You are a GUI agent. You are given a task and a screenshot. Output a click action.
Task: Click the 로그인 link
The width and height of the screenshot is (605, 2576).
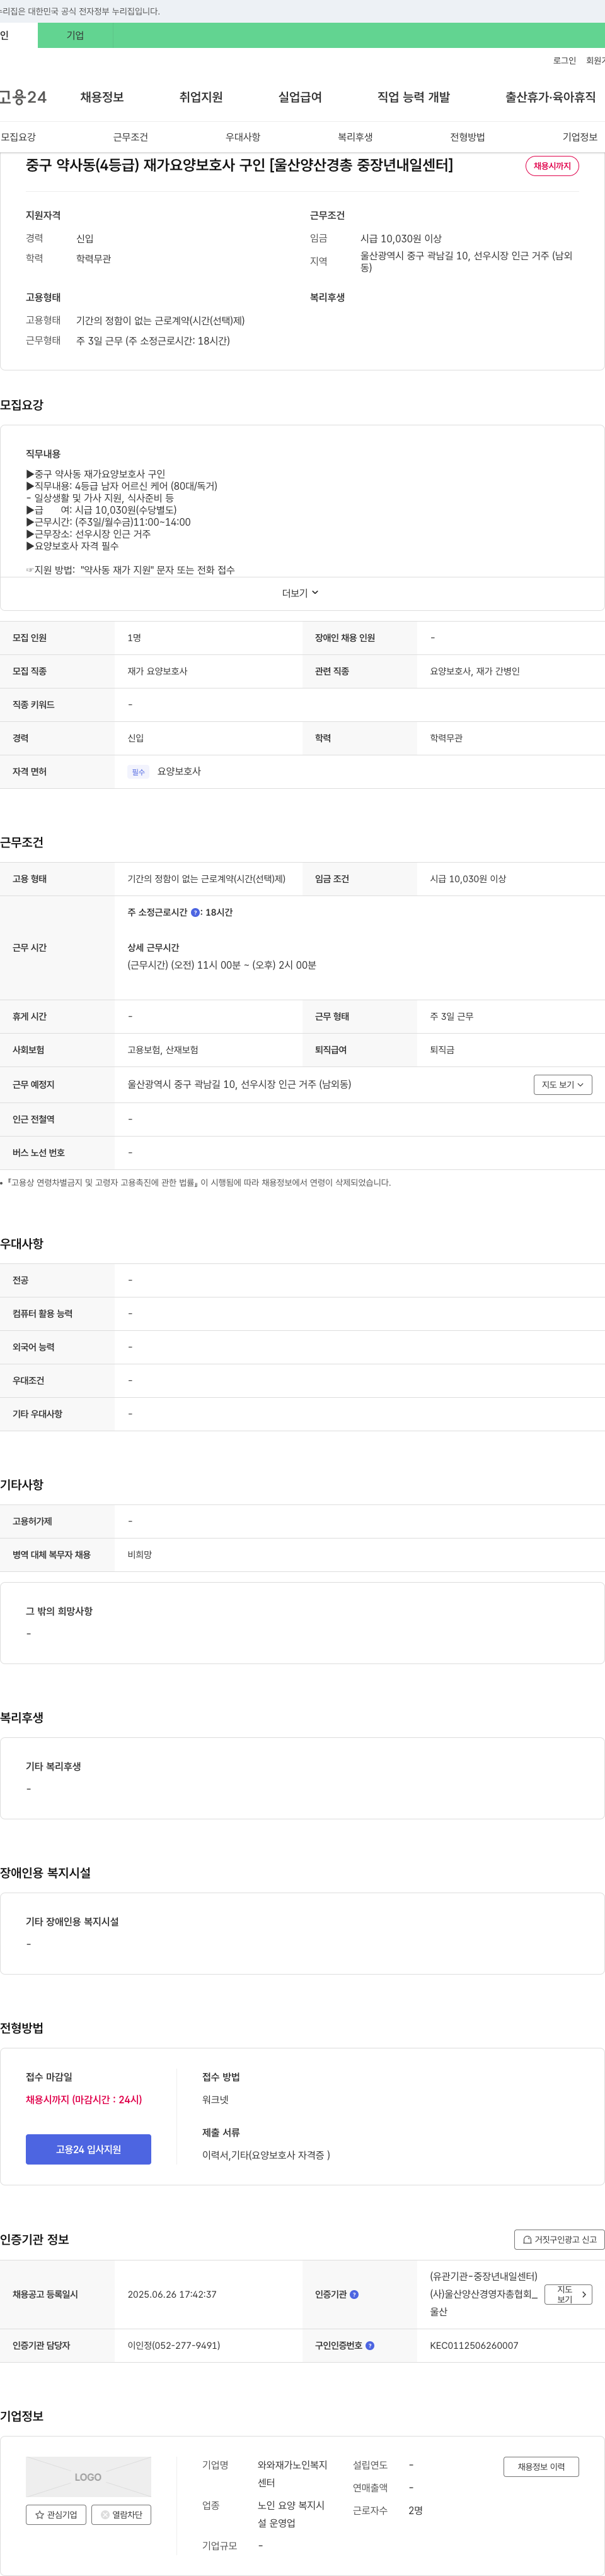tap(564, 60)
